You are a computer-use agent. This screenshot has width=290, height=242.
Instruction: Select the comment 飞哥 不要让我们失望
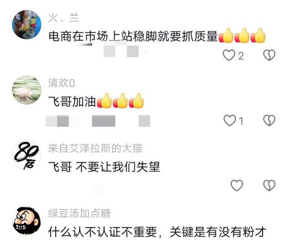pos(104,166)
